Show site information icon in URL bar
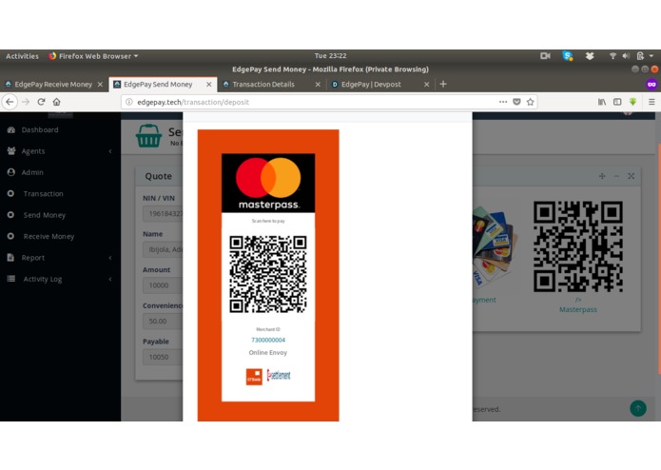The image size is (661, 470). [x=129, y=102]
